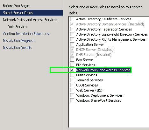The width and height of the screenshot is (149, 130).
Task: Click installed Active Directory Domain Services checkbox
Action: point(72,24)
